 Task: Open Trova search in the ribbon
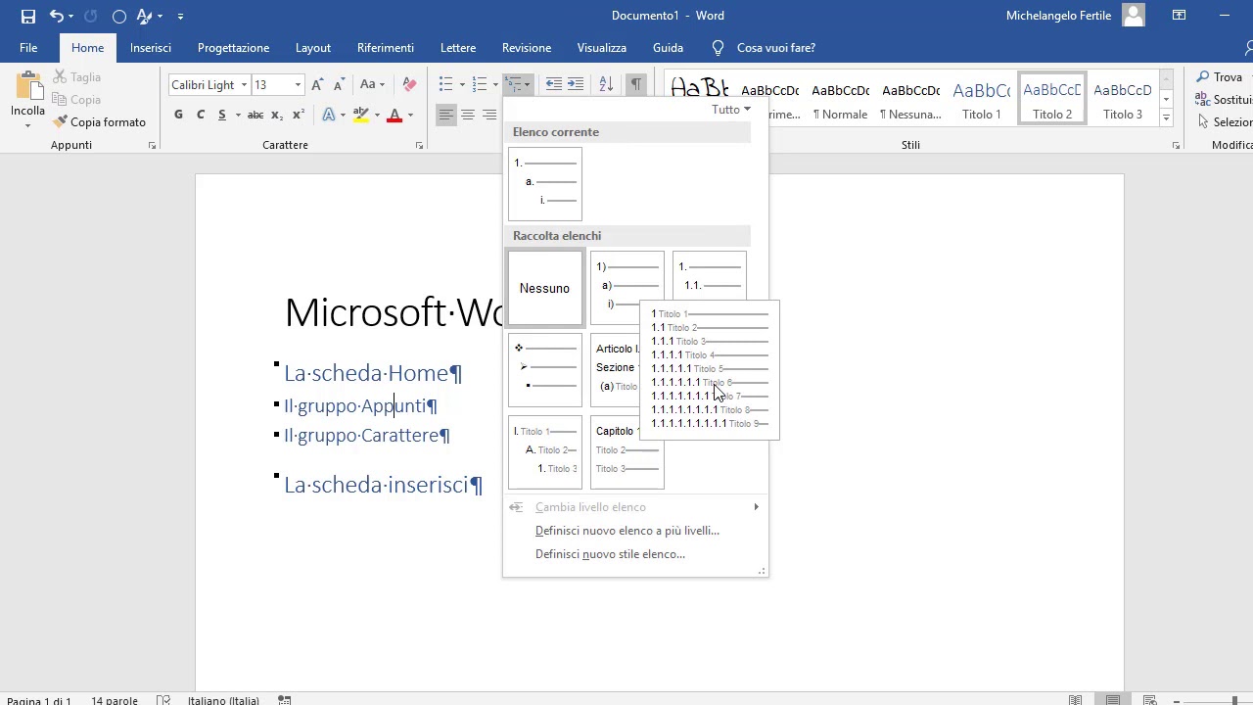(1220, 77)
